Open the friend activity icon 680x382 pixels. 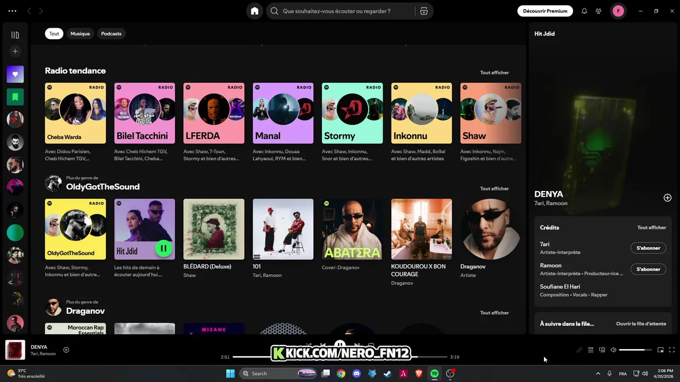(599, 11)
